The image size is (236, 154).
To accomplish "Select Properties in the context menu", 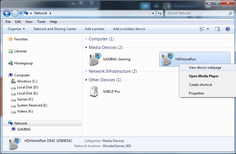I will pos(196,93).
